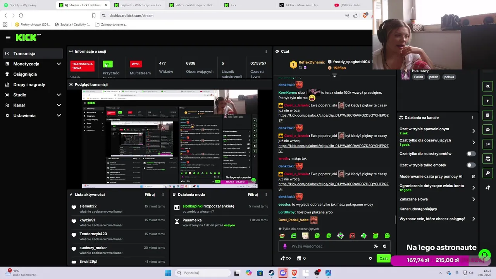Click the chat bubble icon in right rail

(488, 130)
